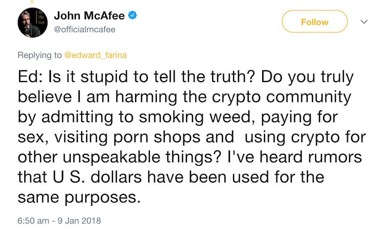Open the @edward_farina profile link
Viewport: 371px width, 229px height.
point(95,55)
